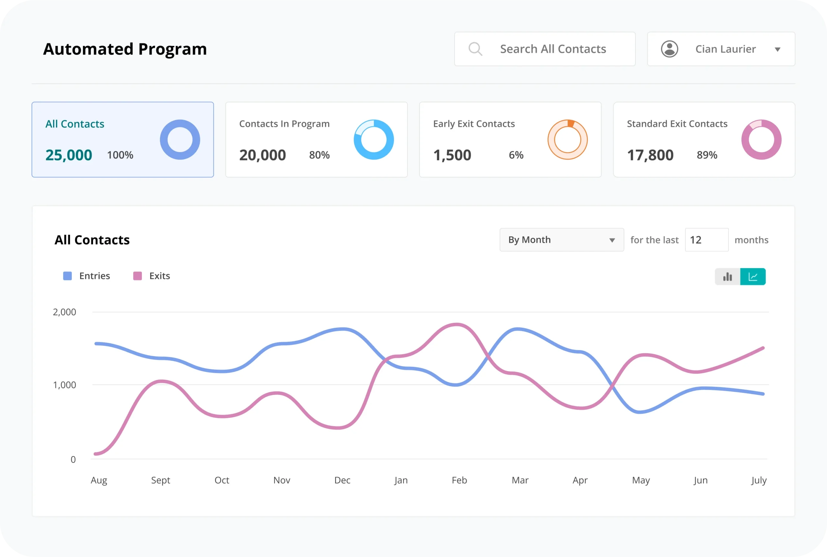Click the months number input showing 12
Screen dimensions: 827x557
[707, 240]
